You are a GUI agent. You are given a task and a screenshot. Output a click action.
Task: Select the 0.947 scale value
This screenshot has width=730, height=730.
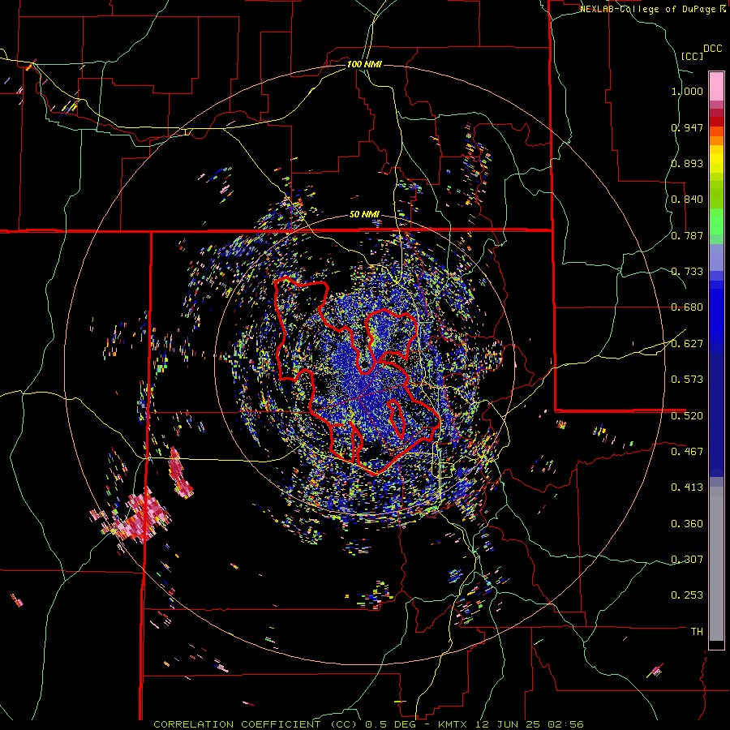[687, 127]
